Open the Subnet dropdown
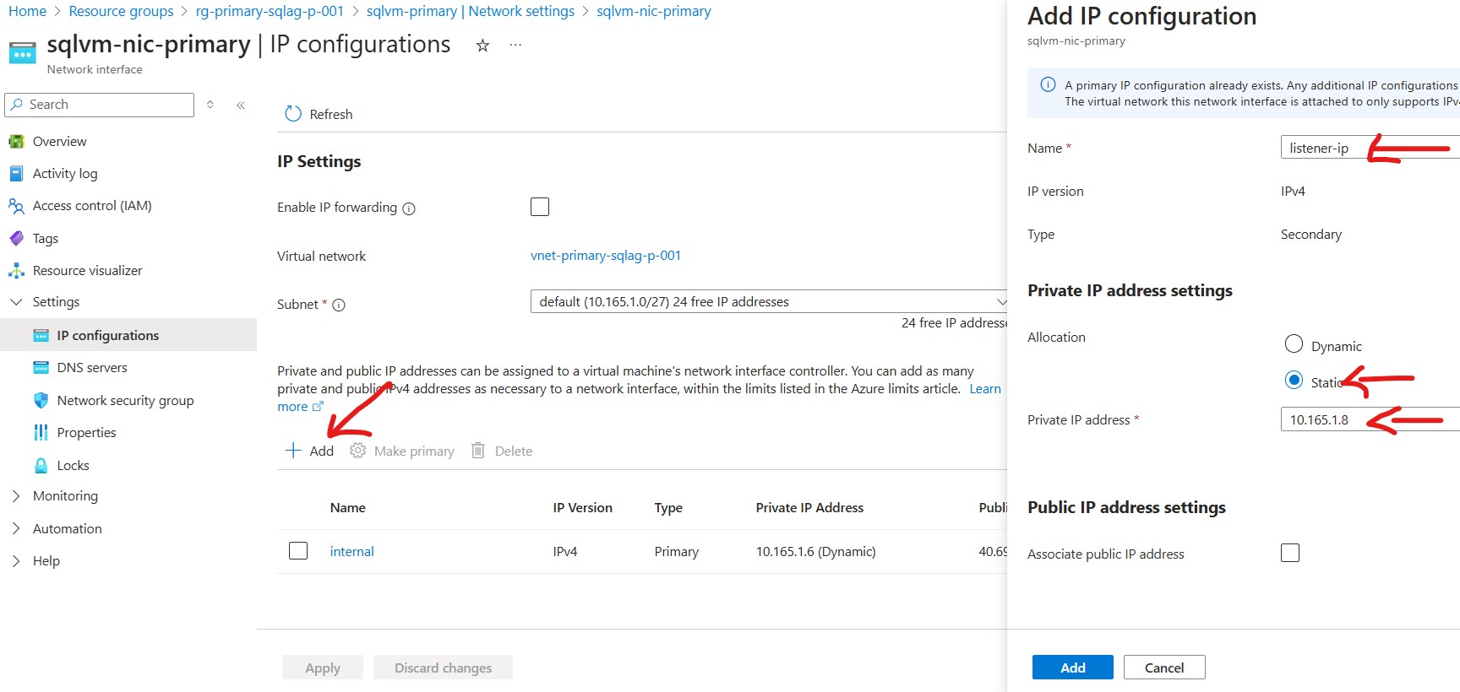The image size is (1460, 692). [769, 301]
